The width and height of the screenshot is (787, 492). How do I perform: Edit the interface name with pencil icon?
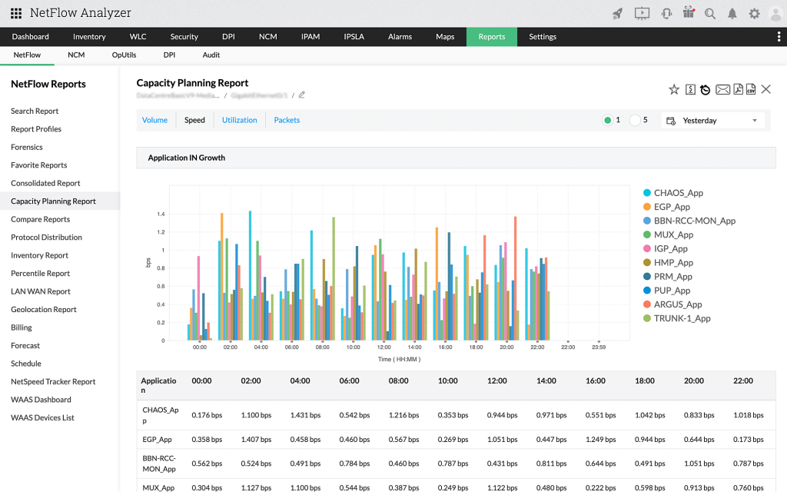click(x=301, y=95)
